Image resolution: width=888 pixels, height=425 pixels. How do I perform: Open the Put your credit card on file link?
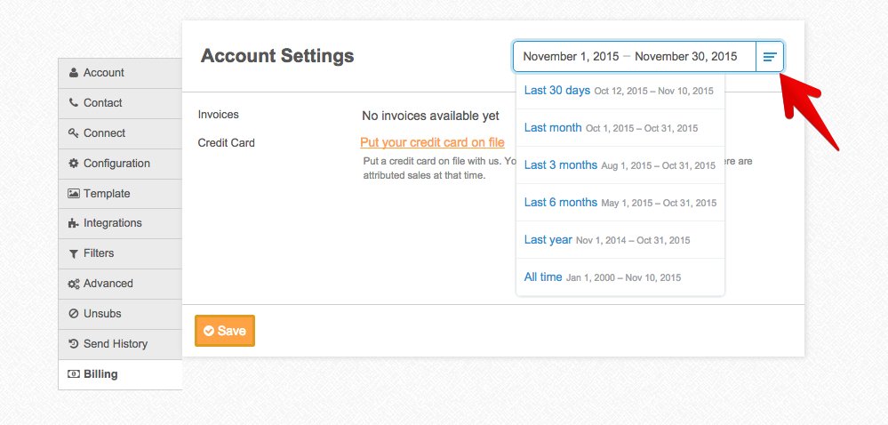pos(432,142)
